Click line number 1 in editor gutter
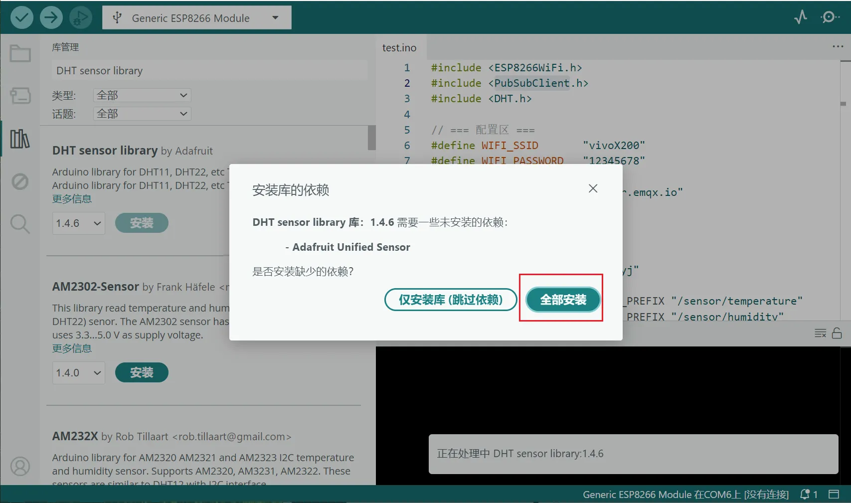This screenshot has height=503, width=851. pyautogui.click(x=407, y=68)
